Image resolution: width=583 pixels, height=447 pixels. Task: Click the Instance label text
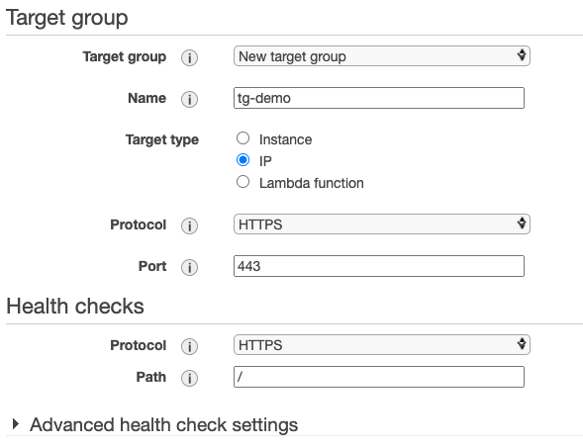[285, 139]
